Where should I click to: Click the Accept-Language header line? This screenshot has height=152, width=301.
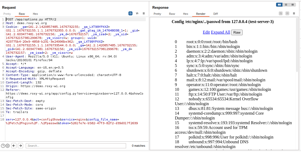coord(35,68)
